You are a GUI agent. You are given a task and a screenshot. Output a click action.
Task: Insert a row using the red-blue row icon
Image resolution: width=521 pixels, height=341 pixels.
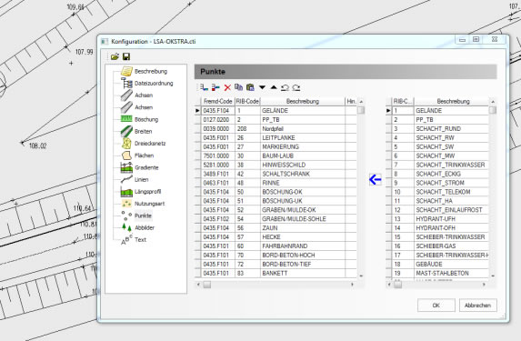pos(215,87)
